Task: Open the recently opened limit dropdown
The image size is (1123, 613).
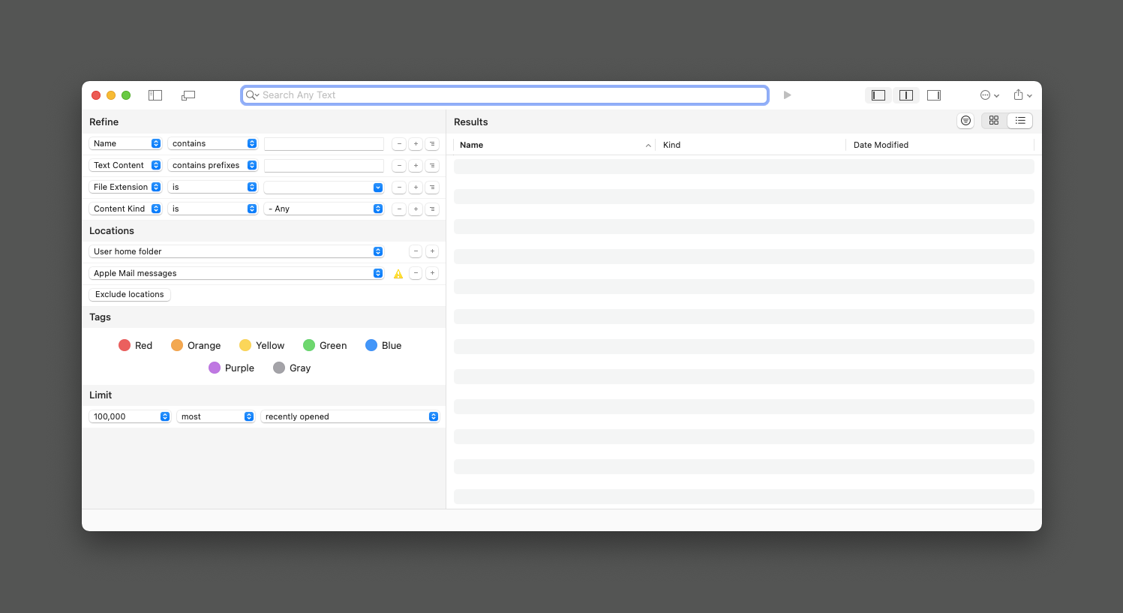Action: coord(350,416)
